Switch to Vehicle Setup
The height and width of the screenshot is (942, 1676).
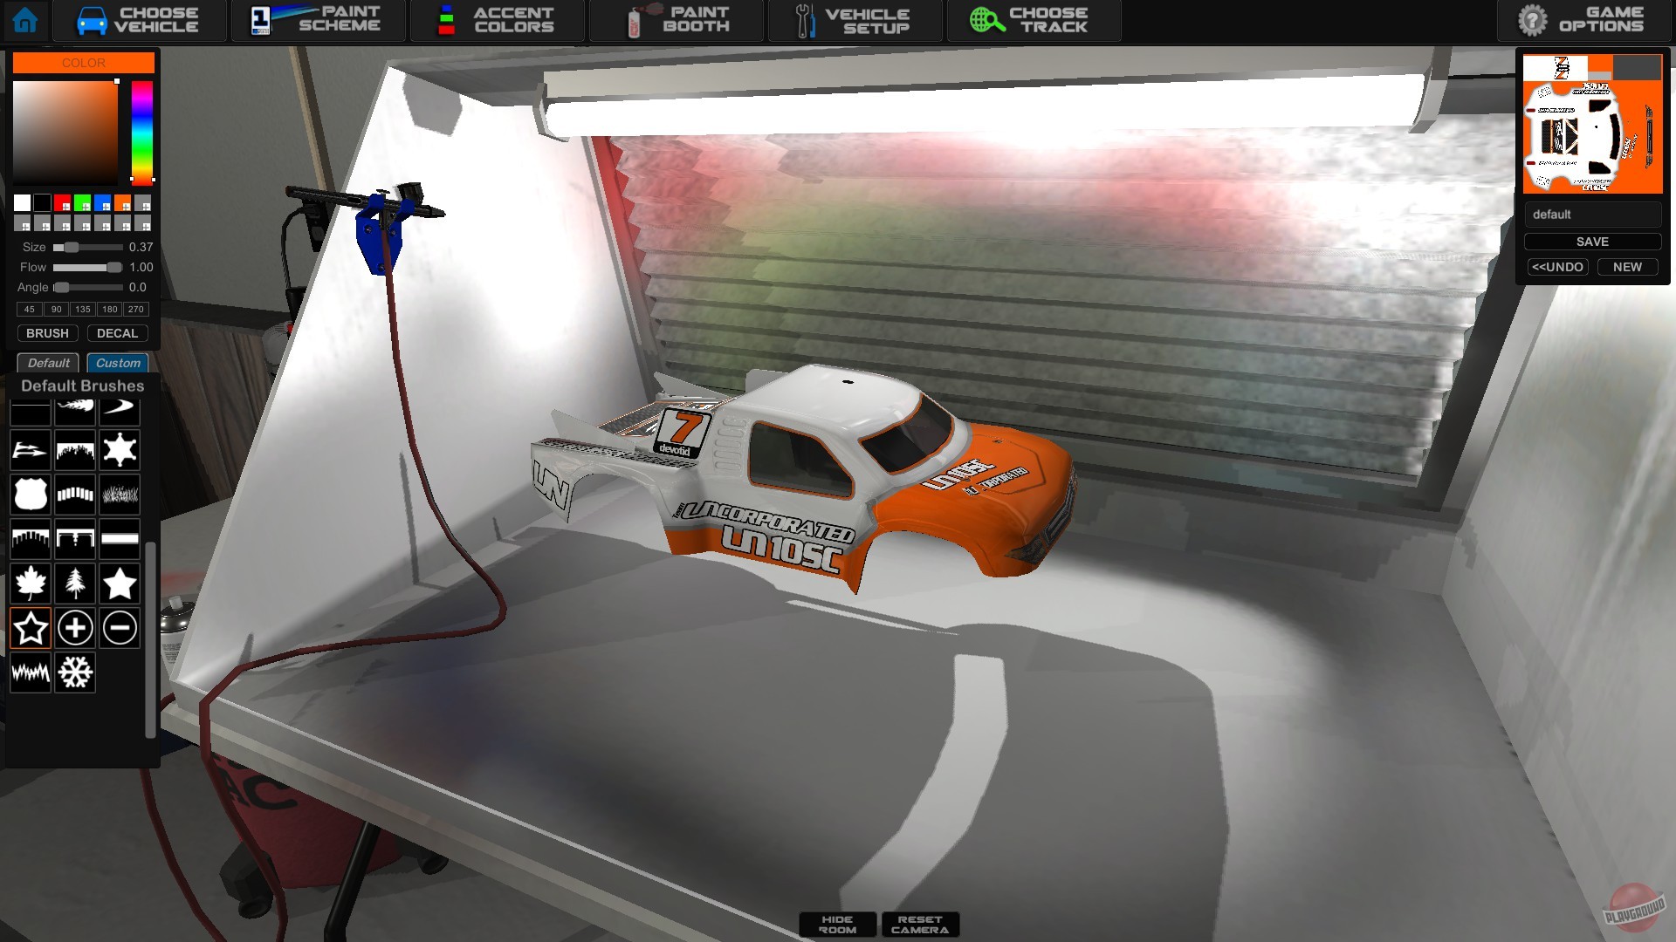[x=855, y=20]
